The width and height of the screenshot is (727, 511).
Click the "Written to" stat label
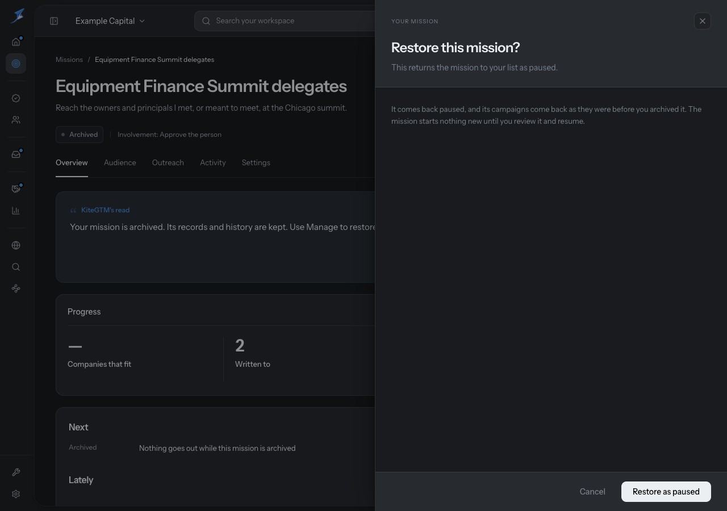point(253,365)
